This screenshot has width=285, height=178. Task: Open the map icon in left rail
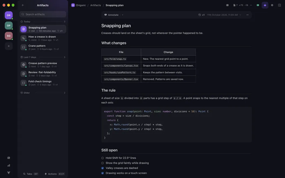click(x=9, y=158)
